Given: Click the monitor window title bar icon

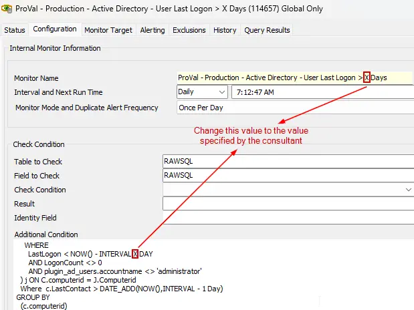Looking at the screenshot, I should tap(7, 9).
